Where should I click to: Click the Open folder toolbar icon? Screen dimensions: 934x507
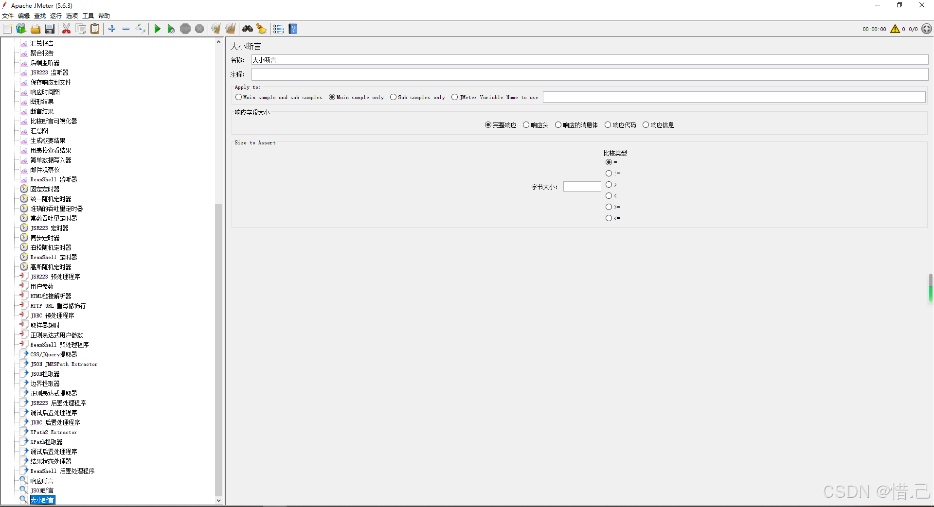click(x=36, y=29)
